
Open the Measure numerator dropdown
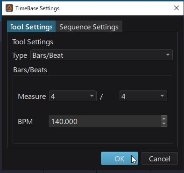tap(73, 96)
